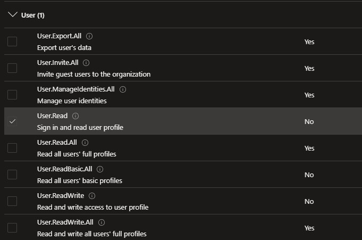
Task: Click the 'Read all users' basic profiles' description
Action: pyautogui.click(x=80, y=180)
